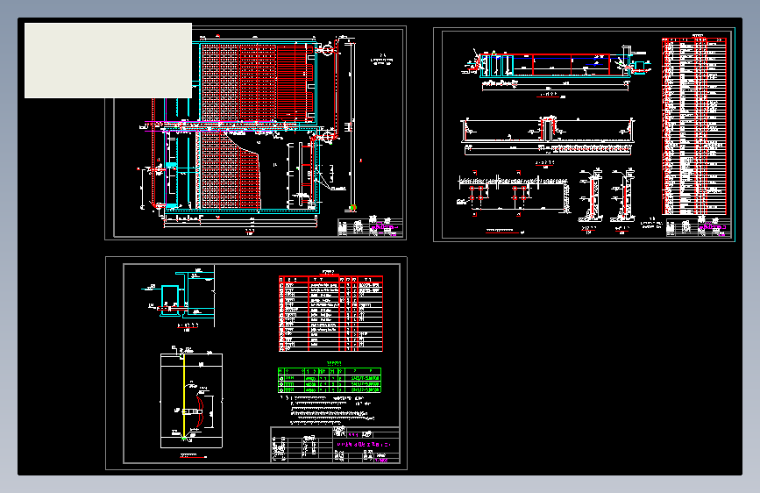This screenshot has width=760, height=493.
Task: Click the long section view atop right sheet
Action: 556,65
